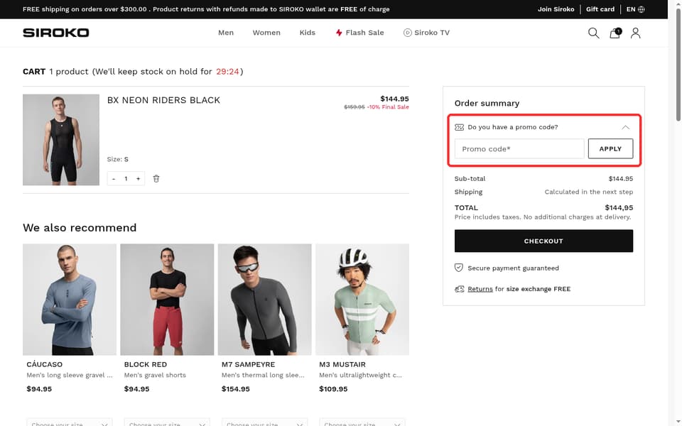Click Join Siroko link
The width and height of the screenshot is (682, 426).
point(556,9)
